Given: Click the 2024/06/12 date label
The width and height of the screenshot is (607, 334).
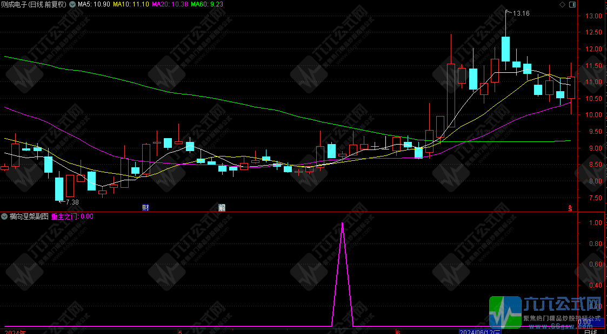Looking at the screenshot, I should 481,331.
